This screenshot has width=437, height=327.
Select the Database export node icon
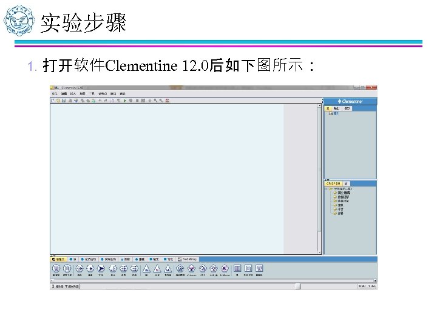[x=259, y=269]
